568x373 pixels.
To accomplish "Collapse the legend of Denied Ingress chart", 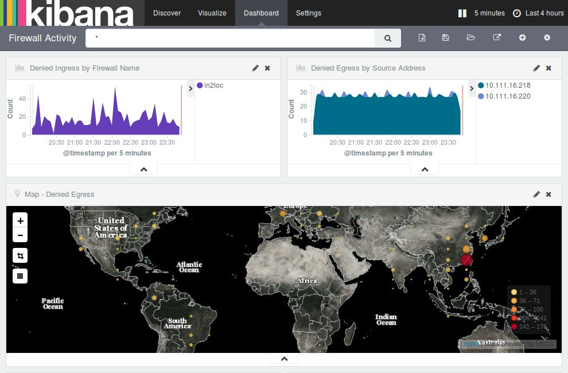I will click(191, 88).
